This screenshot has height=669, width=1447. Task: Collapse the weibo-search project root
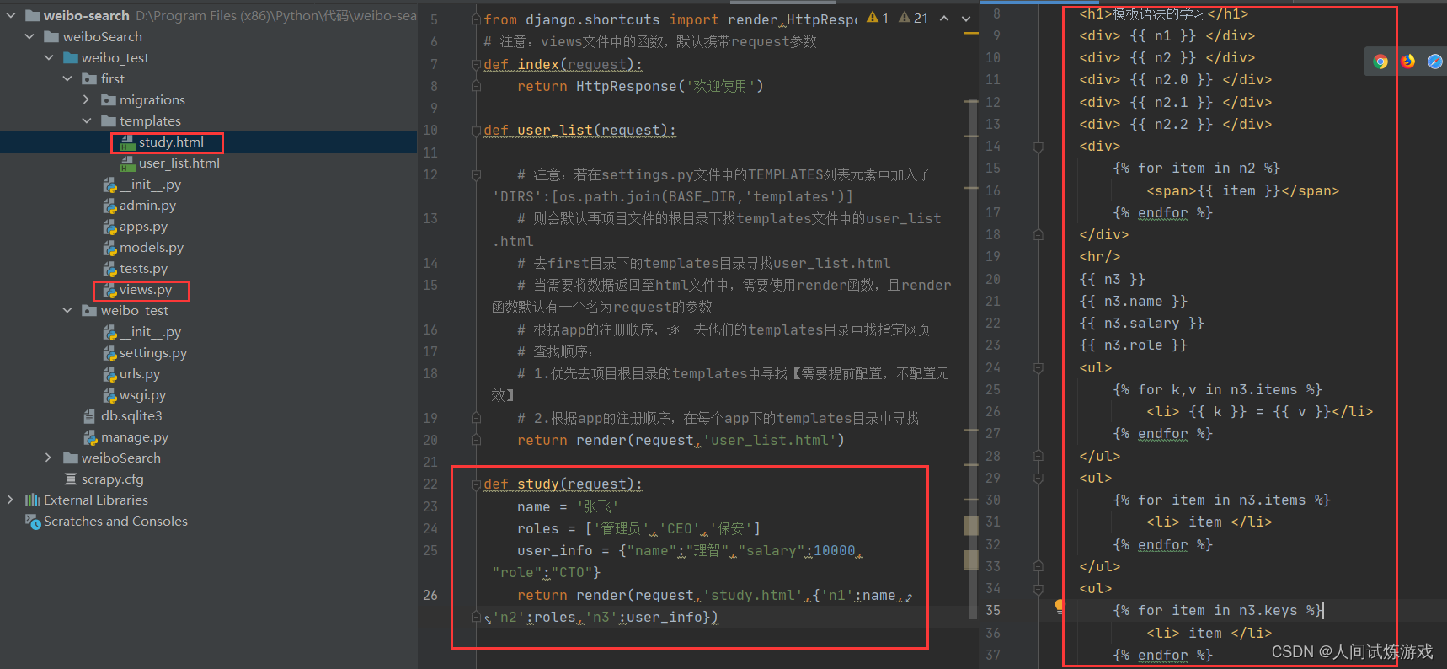click(11, 15)
